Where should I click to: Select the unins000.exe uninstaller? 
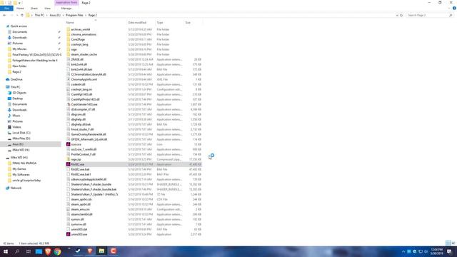[79, 234]
